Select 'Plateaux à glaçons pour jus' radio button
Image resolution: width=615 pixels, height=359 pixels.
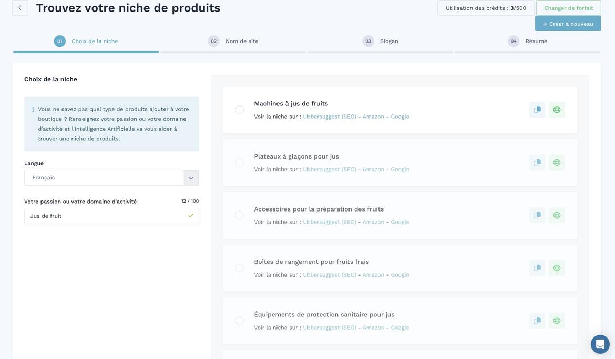click(239, 163)
